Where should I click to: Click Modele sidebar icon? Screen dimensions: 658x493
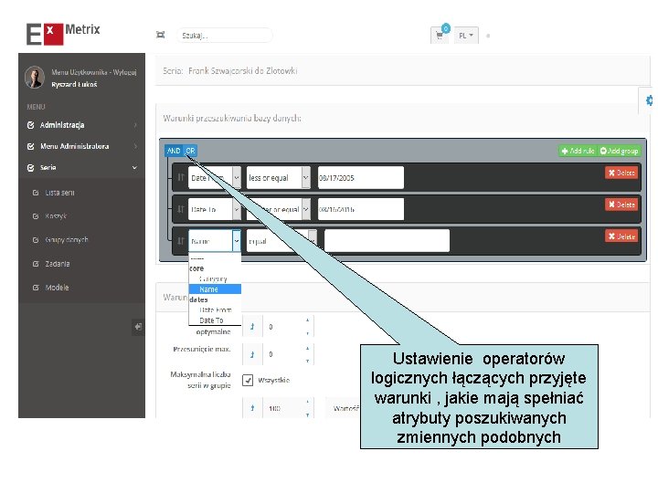point(36,288)
